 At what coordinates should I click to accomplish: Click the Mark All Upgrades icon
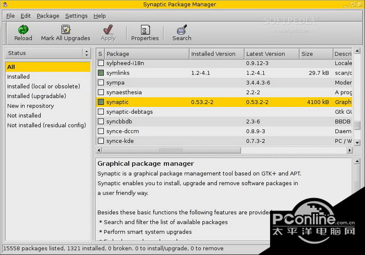point(66,30)
